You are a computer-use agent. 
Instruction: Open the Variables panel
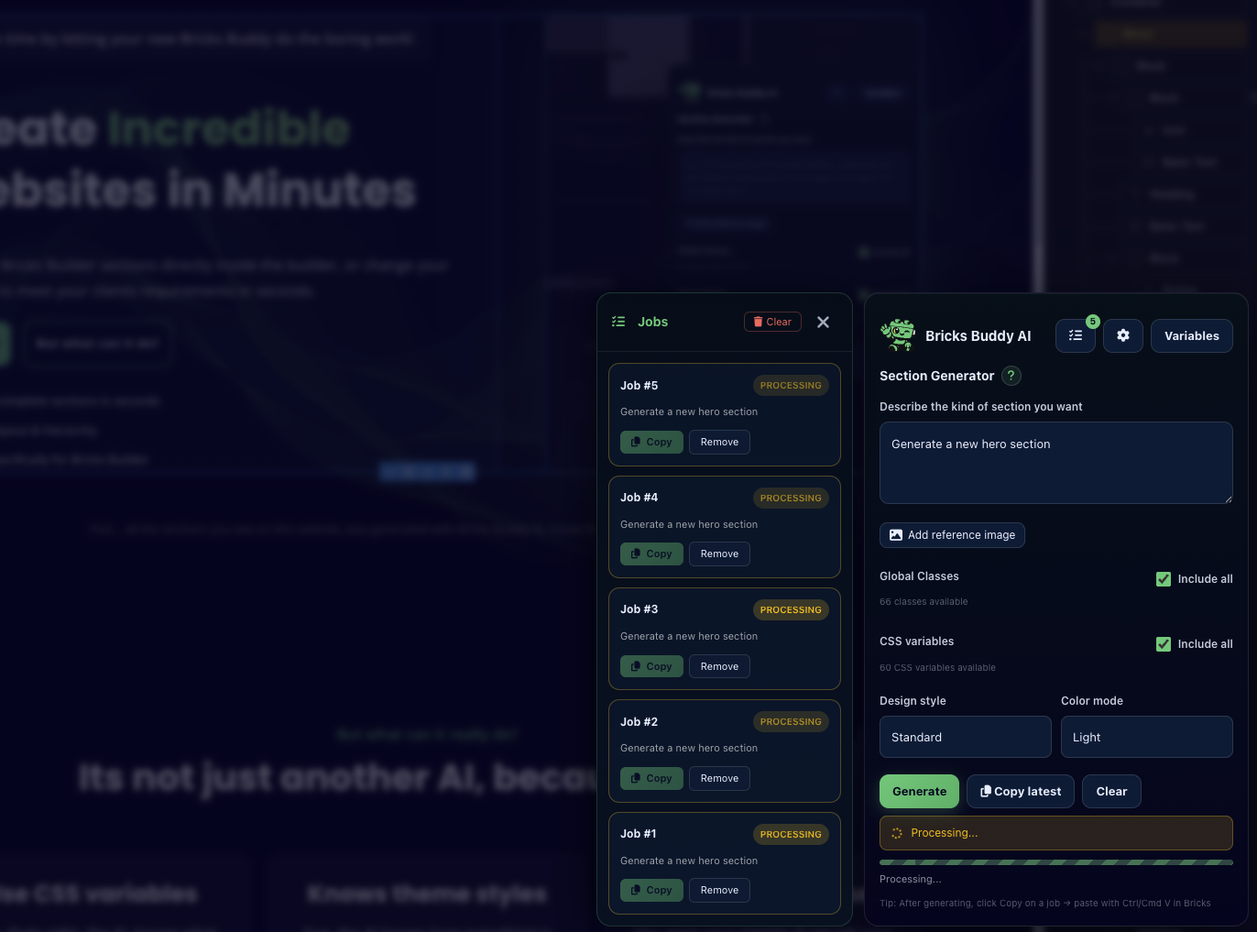tap(1191, 335)
